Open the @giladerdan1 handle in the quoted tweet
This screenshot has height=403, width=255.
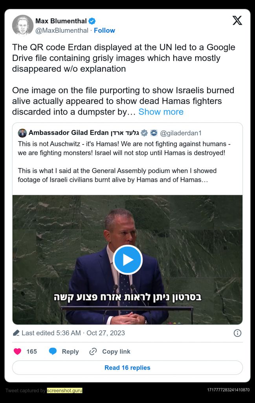tap(181, 133)
